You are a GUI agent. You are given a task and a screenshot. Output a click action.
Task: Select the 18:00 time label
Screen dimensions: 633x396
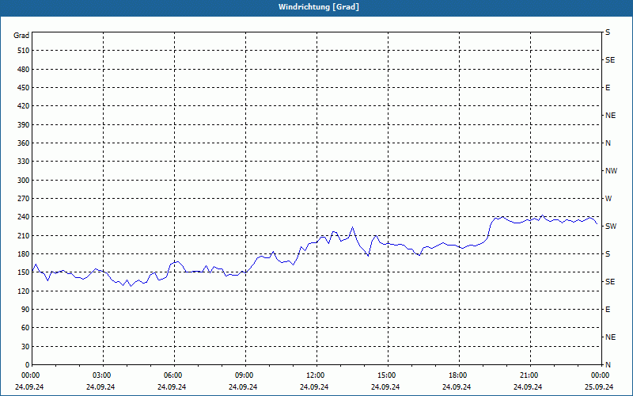458,375
